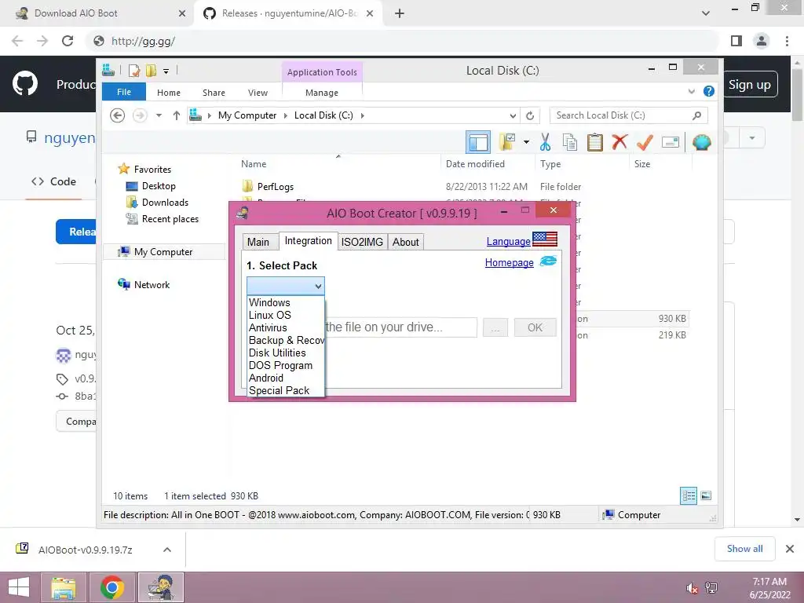Choose Linux OS from the pack list
The width and height of the screenshot is (804, 603).
click(x=286, y=315)
